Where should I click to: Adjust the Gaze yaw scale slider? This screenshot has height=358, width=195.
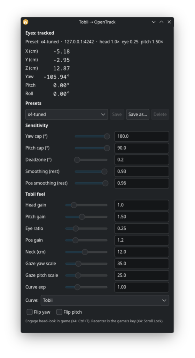point(86,264)
